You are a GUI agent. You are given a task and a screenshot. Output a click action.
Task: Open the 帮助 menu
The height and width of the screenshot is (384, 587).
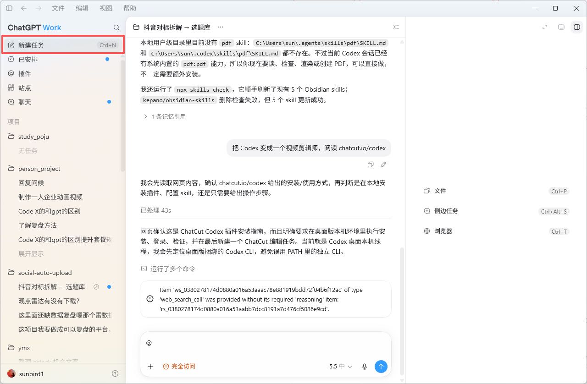click(x=130, y=8)
